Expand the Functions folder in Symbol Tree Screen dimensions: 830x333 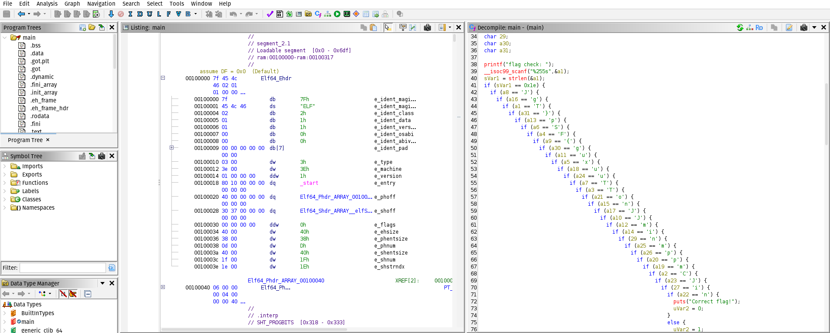5,183
